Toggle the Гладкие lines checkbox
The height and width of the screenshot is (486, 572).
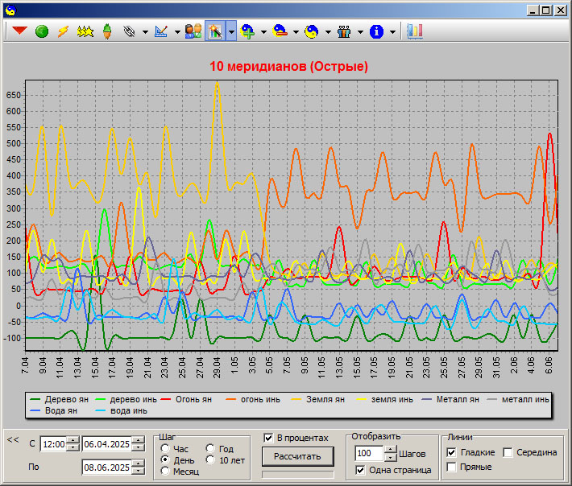point(452,452)
